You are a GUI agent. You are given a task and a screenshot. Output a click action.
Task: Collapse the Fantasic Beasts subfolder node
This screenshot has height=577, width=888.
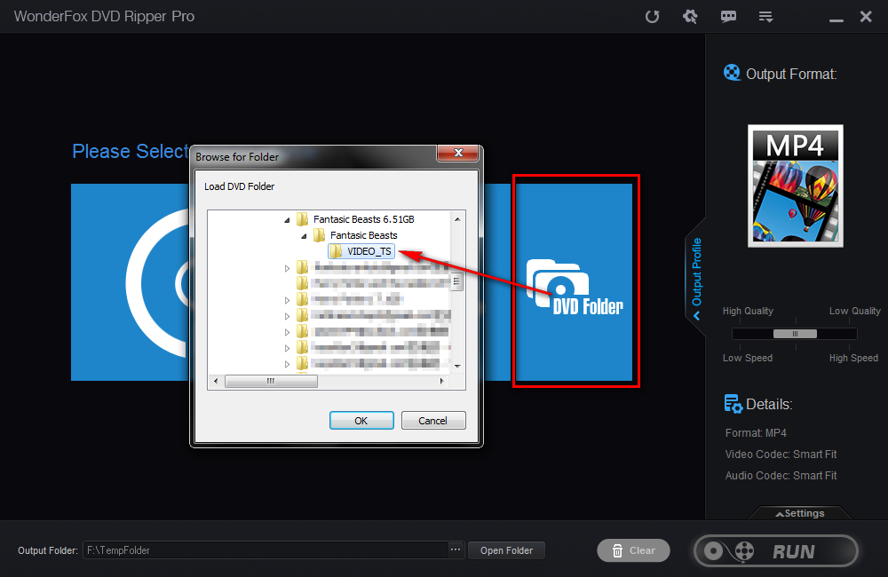coord(304,235)
